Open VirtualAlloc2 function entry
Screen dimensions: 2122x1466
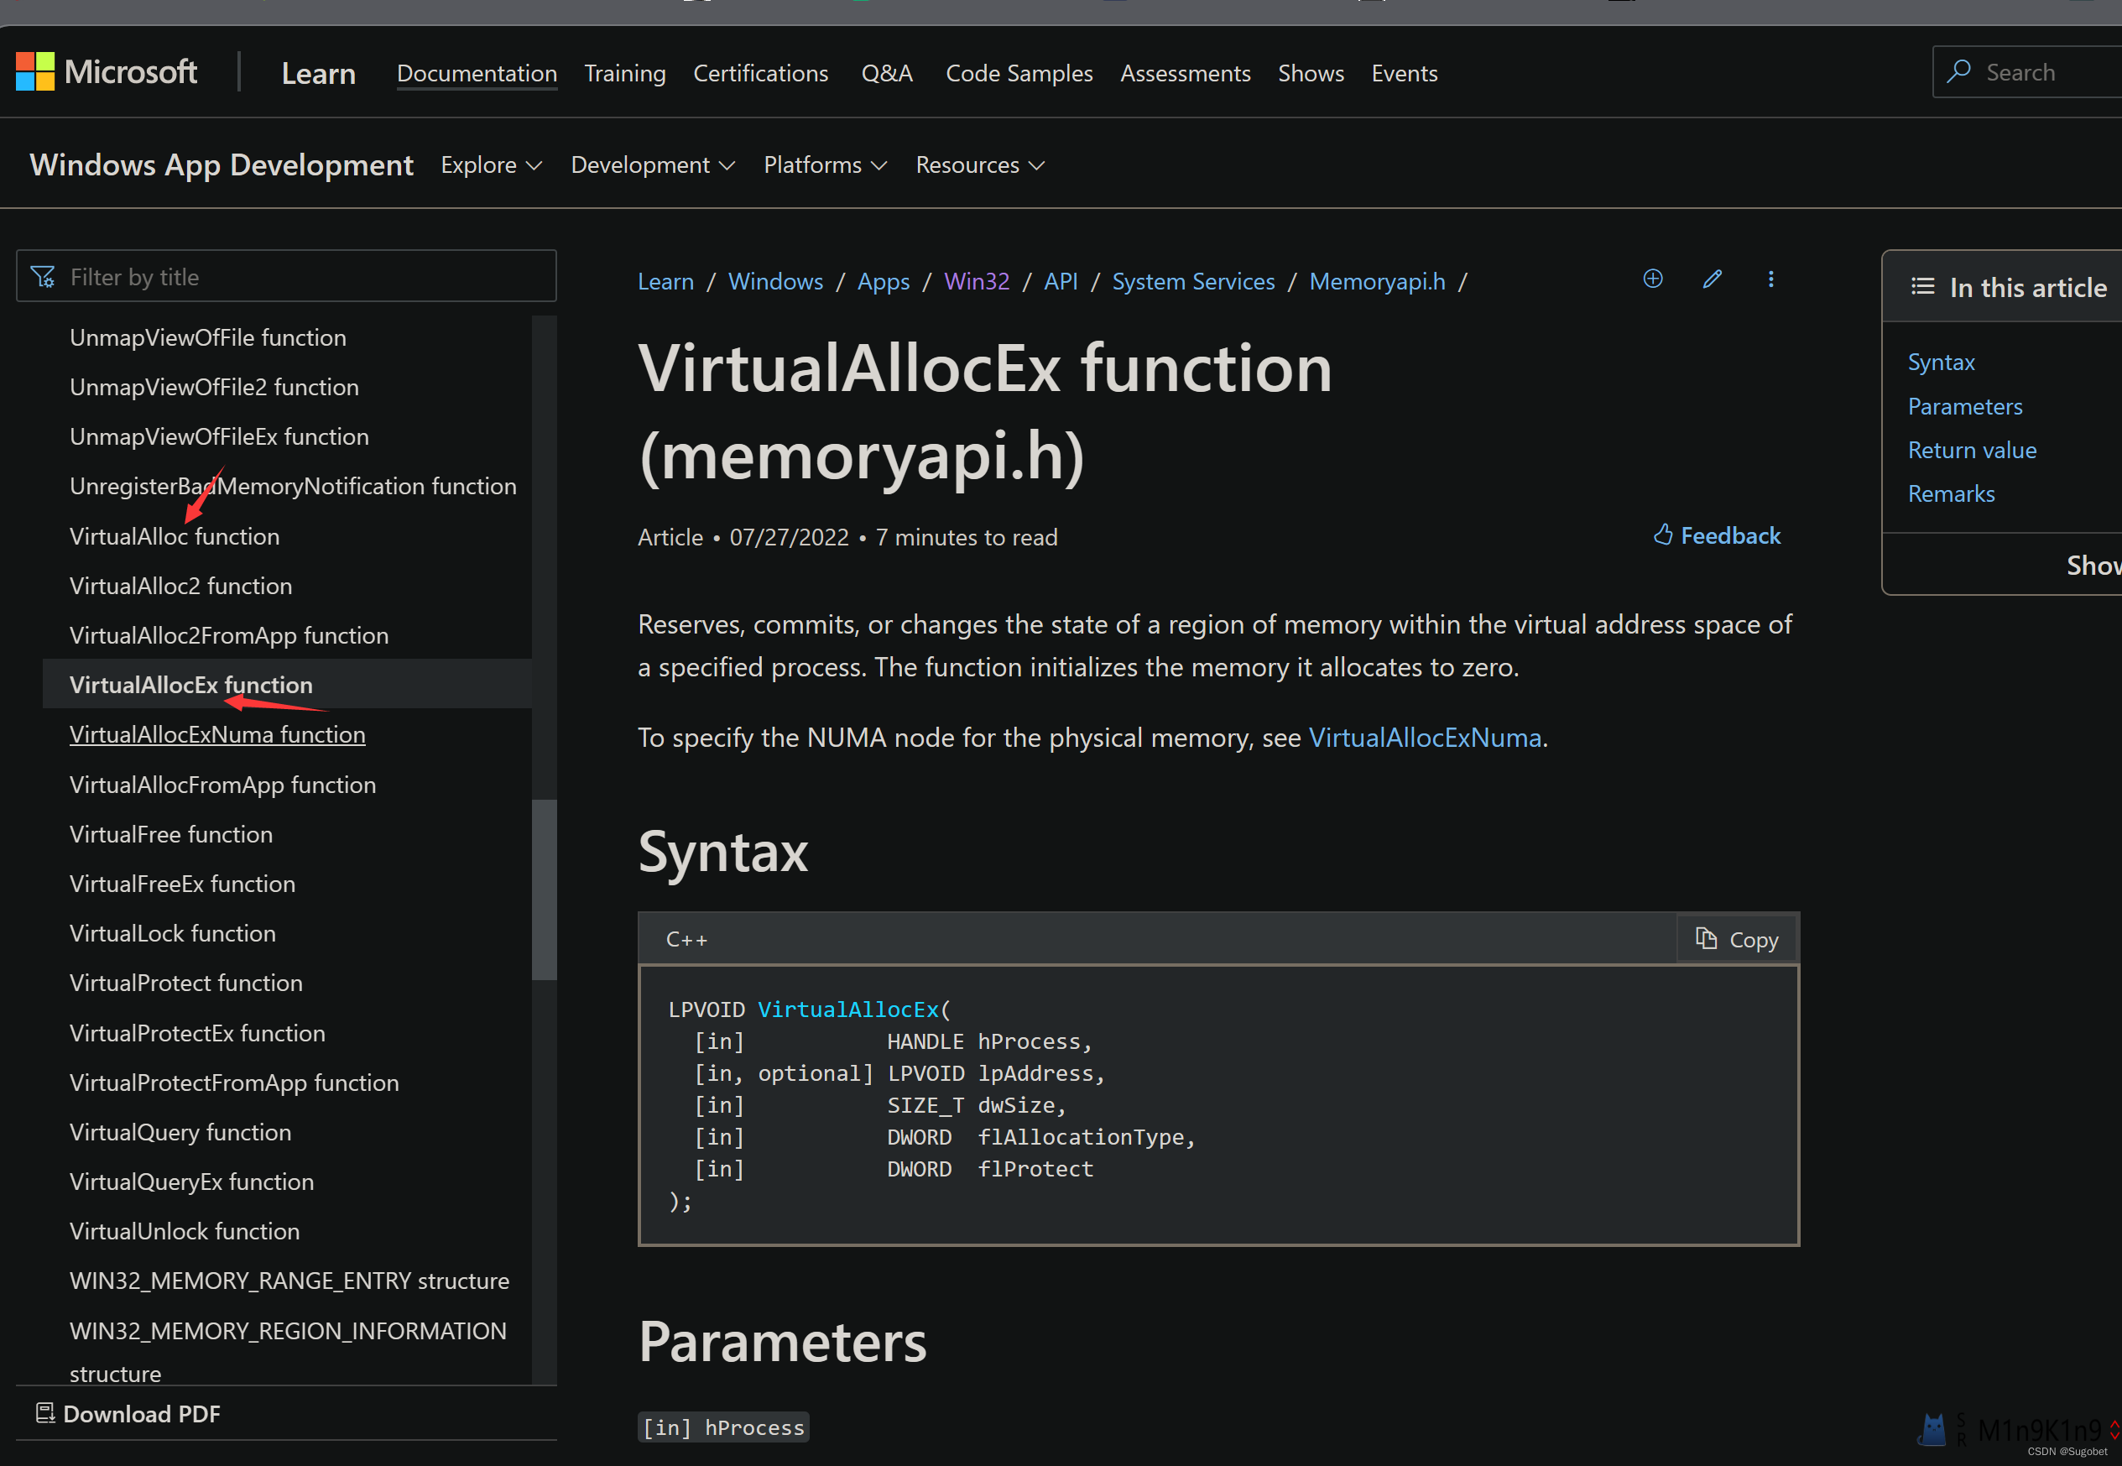181,586
